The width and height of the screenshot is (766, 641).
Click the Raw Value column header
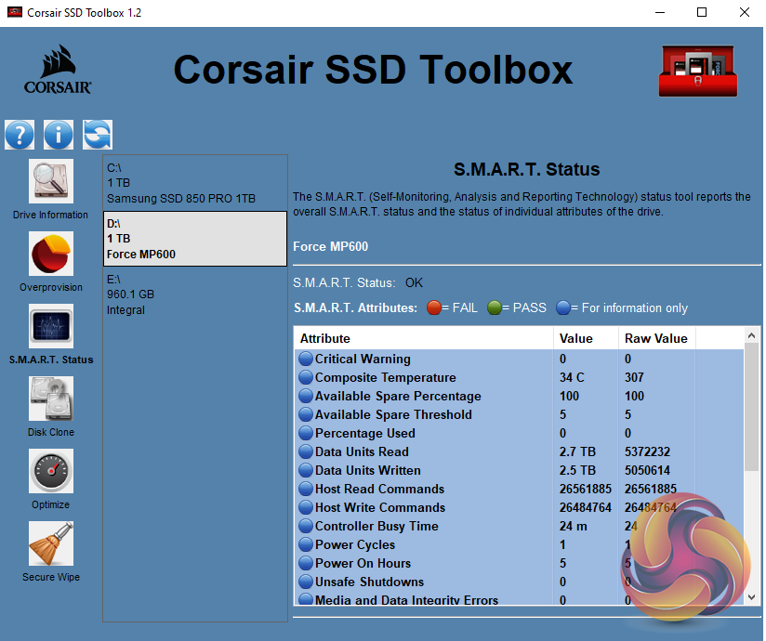coord(655,338)
